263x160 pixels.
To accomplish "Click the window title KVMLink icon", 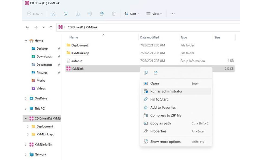I will (27, 3).
